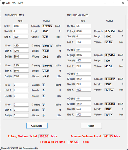This screenshot has width=128, height=150.
Task: Select the OD (tbg) field showing 5.5
Action: coord(84,26)
